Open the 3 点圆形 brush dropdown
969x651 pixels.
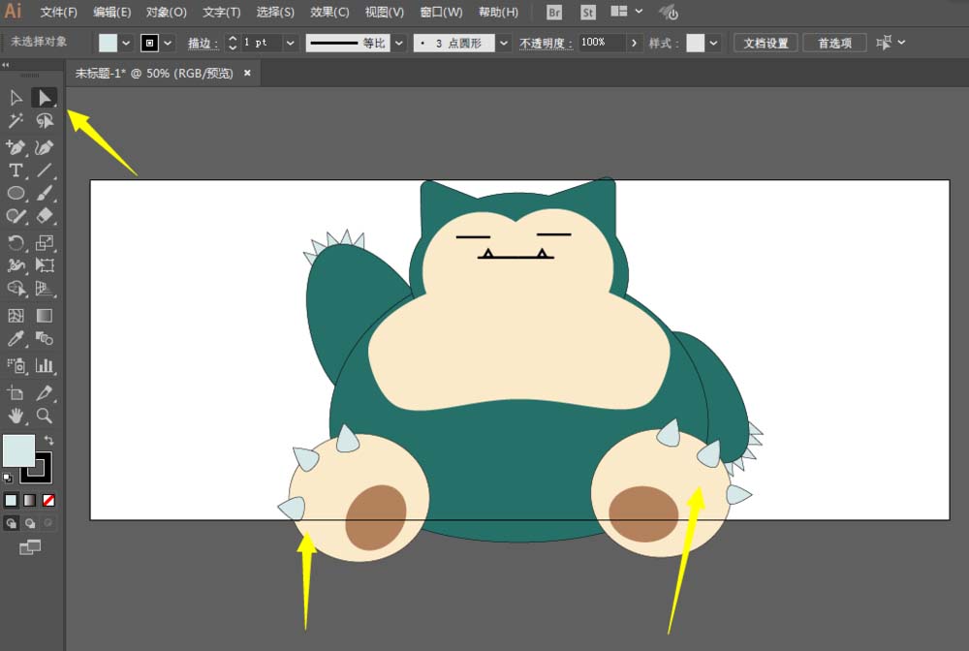(x=504, y=43)
